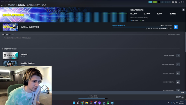186x105 pixels.
Task: Download the Dead by Daylight update now
Action: click(178, 64)
